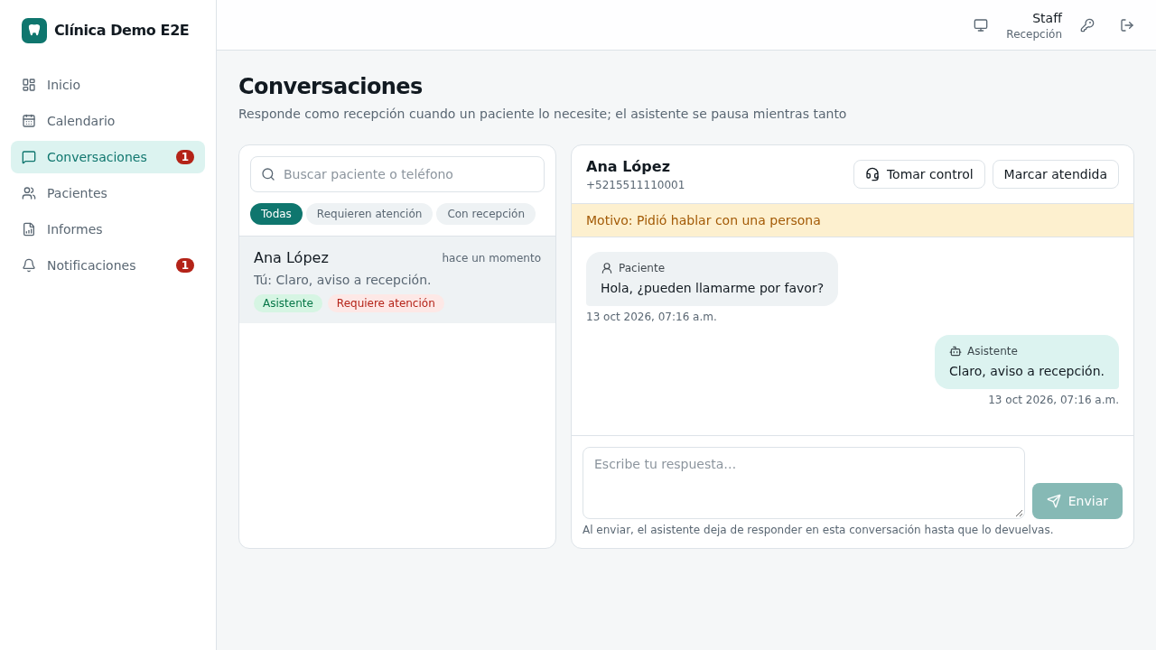Filter by Requieren atención
Viewport: 1156px width, 650px height.
(x=369, y=214)
